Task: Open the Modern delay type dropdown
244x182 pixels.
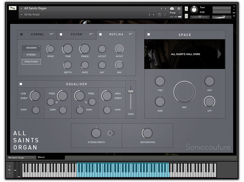Action: [31, 48]
